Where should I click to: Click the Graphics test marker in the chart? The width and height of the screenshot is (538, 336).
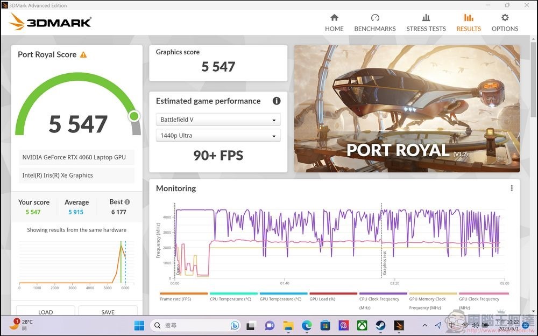coord(385,263)
